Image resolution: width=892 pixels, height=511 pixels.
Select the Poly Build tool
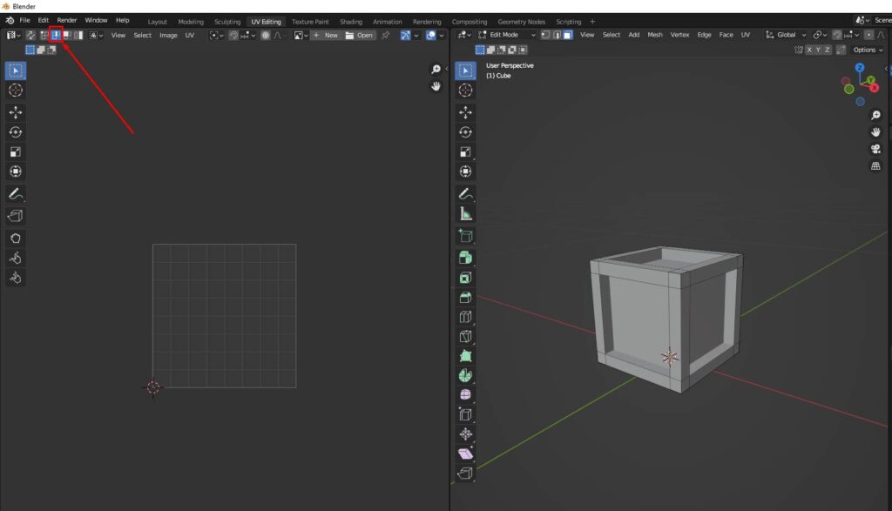[x=465, y=356]
